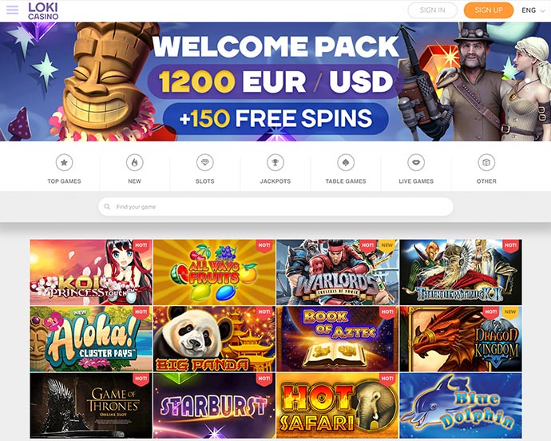Image resolution: width=551 pixels, height=441 pixels.
Task: Click the Welcome Pack promotional banner
Action: [275, 81]
